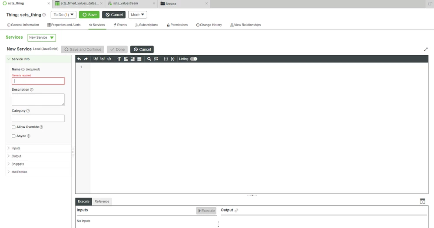Screen dimensions: 434x228
Task: Open the To Do (1) dropdown
Action: 63,15
